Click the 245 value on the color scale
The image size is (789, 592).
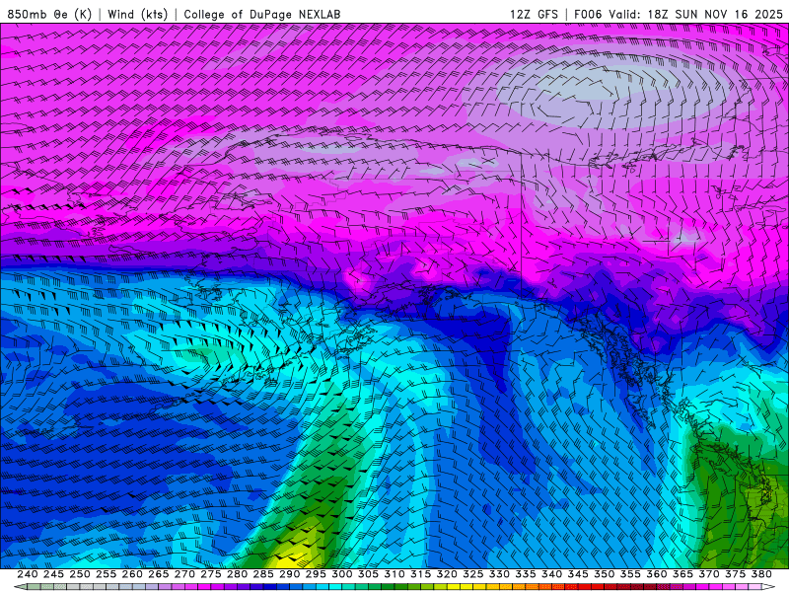click(x=53, y=574)
